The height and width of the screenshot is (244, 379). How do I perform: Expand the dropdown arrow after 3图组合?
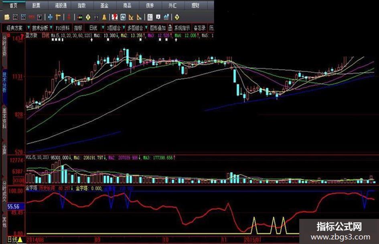pyautogui.click(x=124, y=28)
